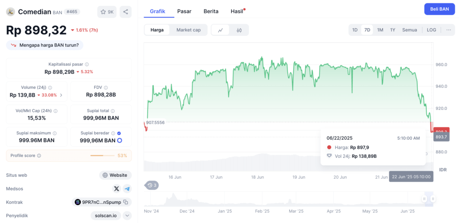Open the Berita tab
Viewport: 459px width, 223px height.
coord(211,11)
